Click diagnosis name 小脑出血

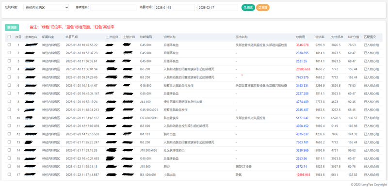coord(169,175)
